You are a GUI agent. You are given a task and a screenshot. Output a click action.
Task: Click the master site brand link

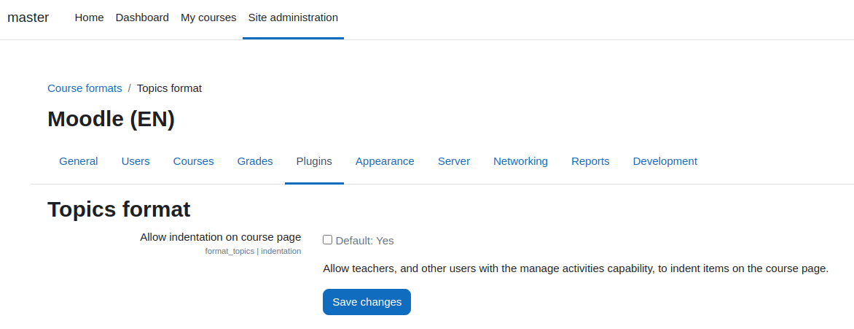(x=28, y=18)
